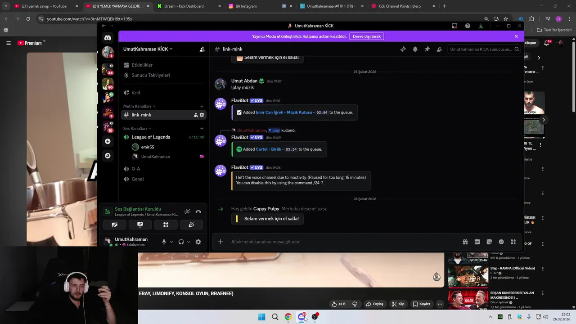Open server with 34 notifications badge
This screenshot has width=576, height=324.
[x=108, y=69]
